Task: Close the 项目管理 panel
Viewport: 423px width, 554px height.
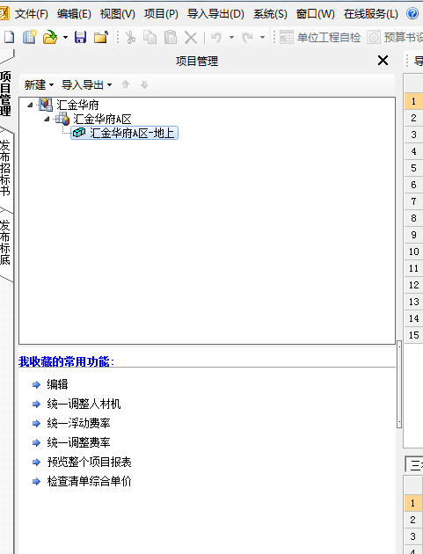Action: [383, 61]
